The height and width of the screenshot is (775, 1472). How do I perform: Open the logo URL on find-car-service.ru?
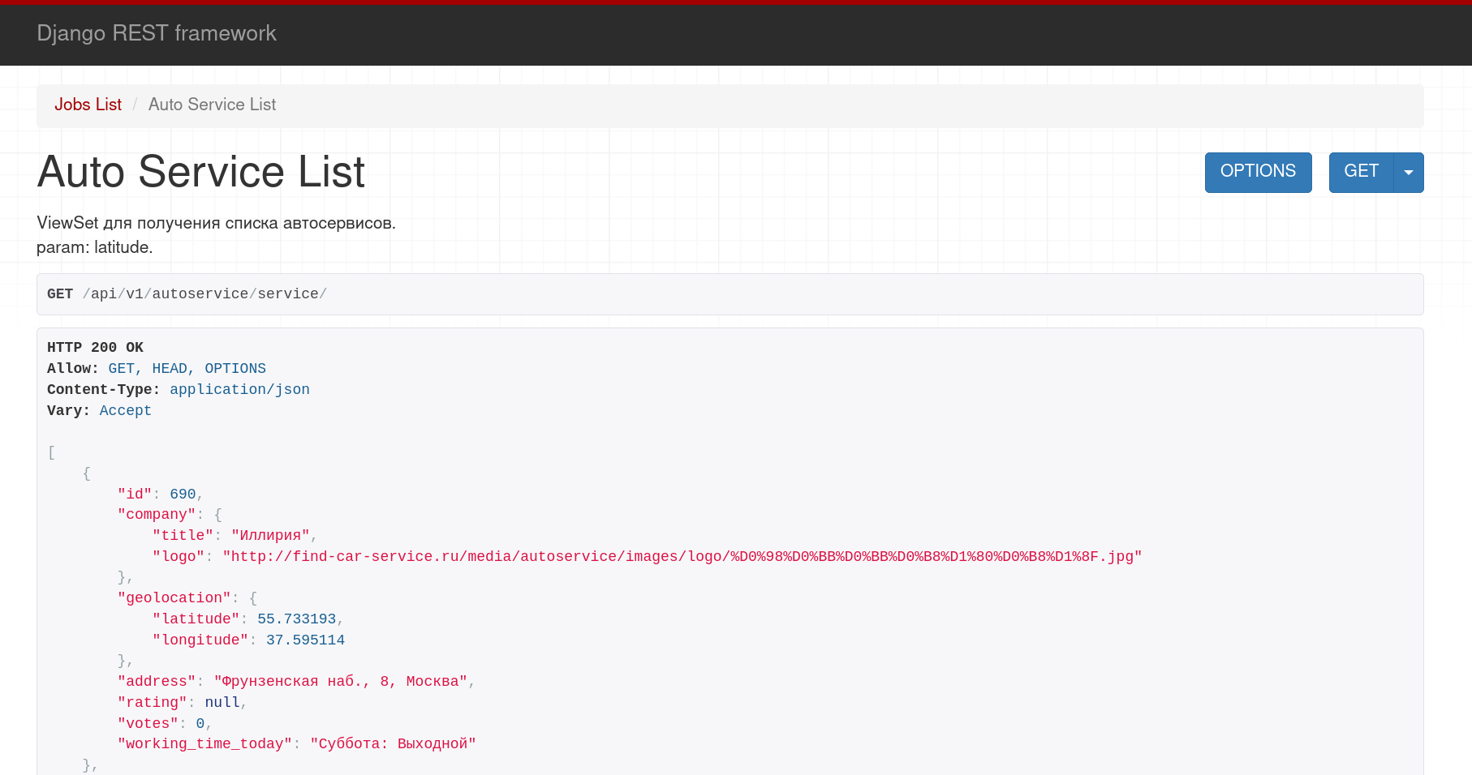click(682, 557)
